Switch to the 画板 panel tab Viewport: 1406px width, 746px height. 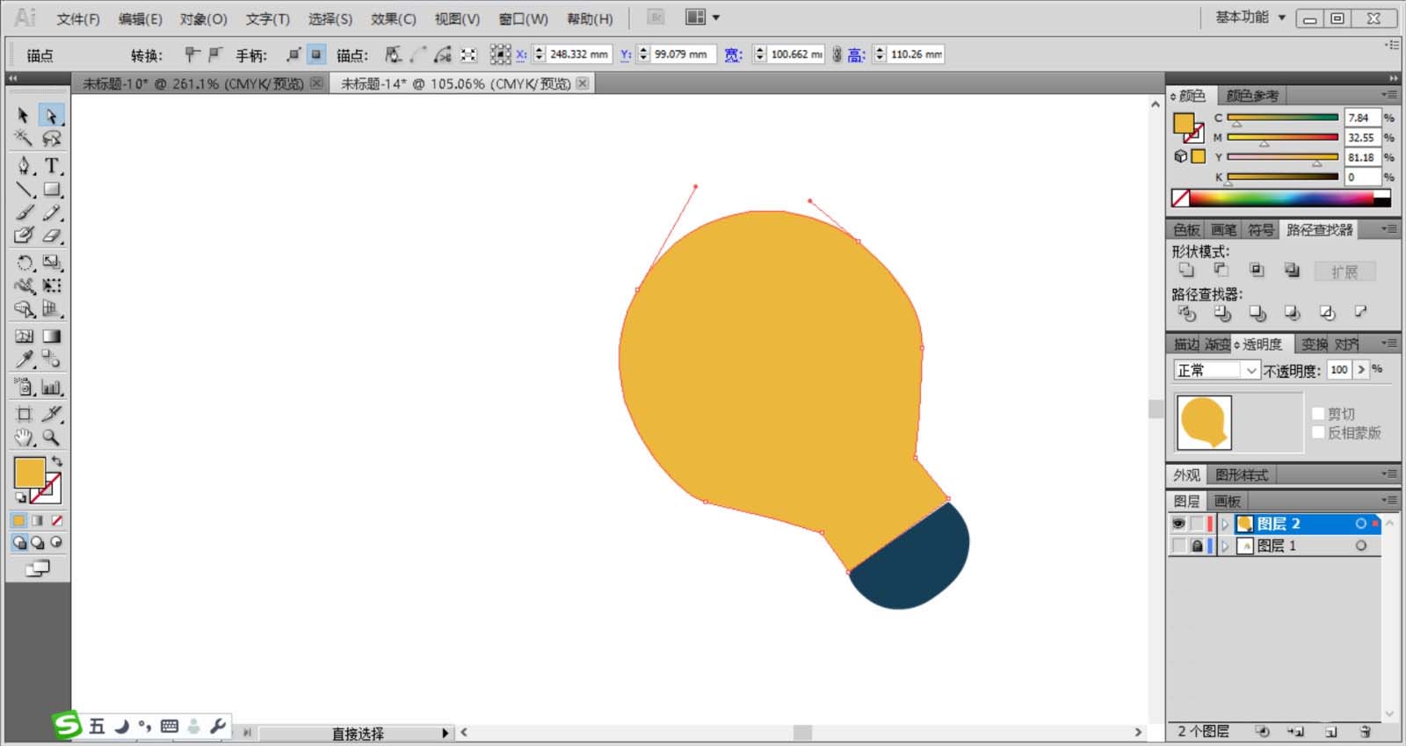coord(1227,501)
